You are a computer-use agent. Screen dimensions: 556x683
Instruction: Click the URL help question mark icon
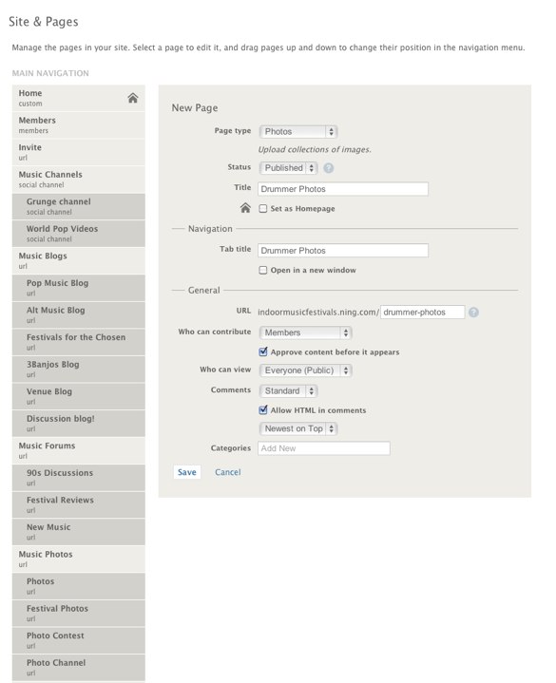[x=473, y=313]
